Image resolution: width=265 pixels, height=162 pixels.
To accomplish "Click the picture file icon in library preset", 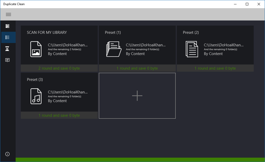I will 36,49.
